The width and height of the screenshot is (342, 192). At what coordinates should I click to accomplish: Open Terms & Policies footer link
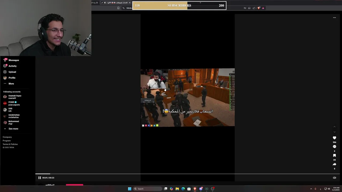[10, 144]
